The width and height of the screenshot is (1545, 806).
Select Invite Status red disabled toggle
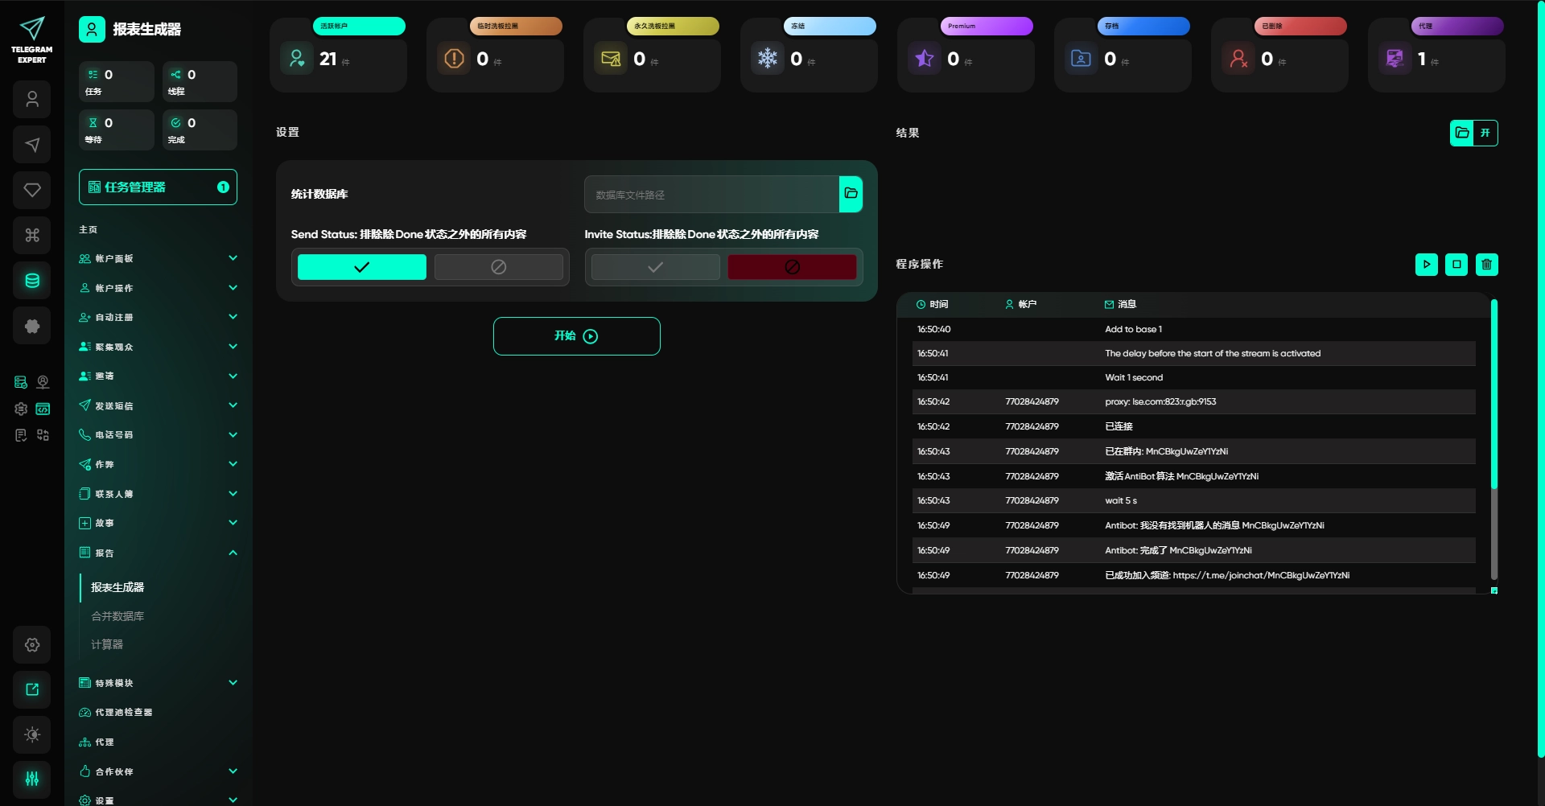[x=793, y=267]
